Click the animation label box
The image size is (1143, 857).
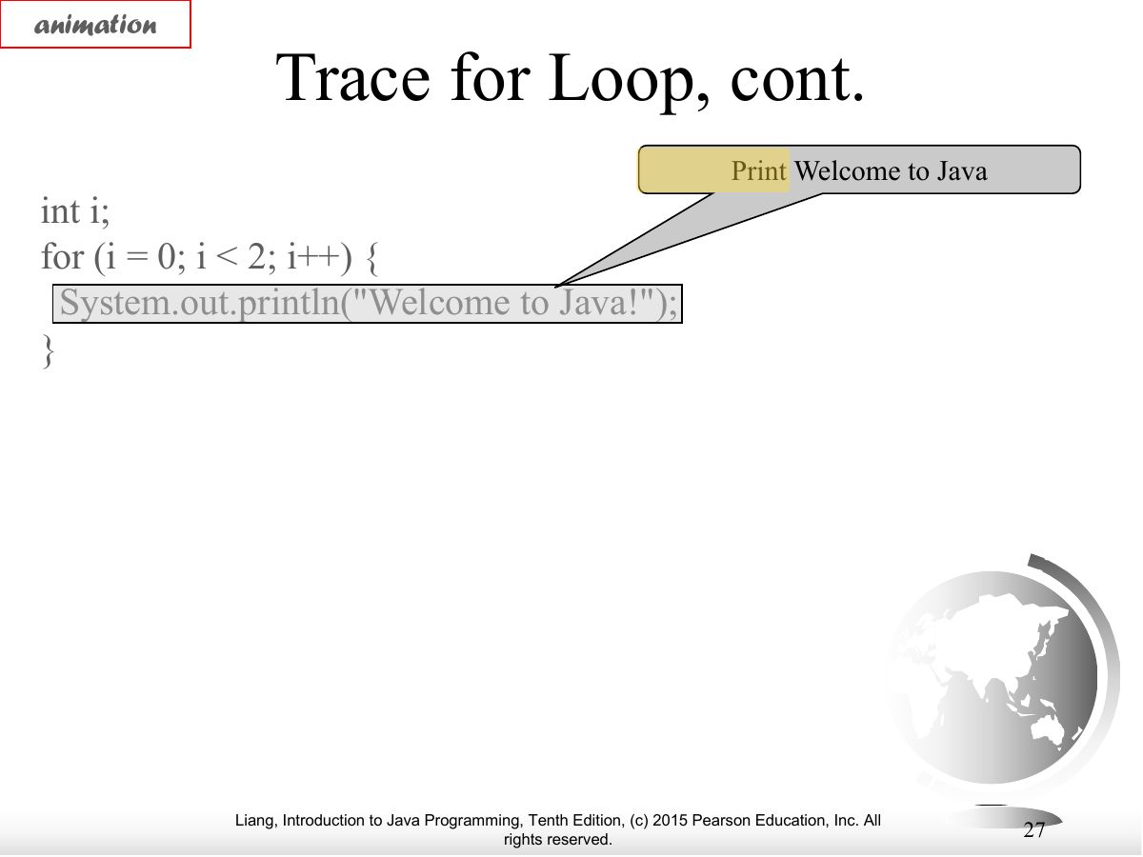pyautogui.click(x=95, y=25)
